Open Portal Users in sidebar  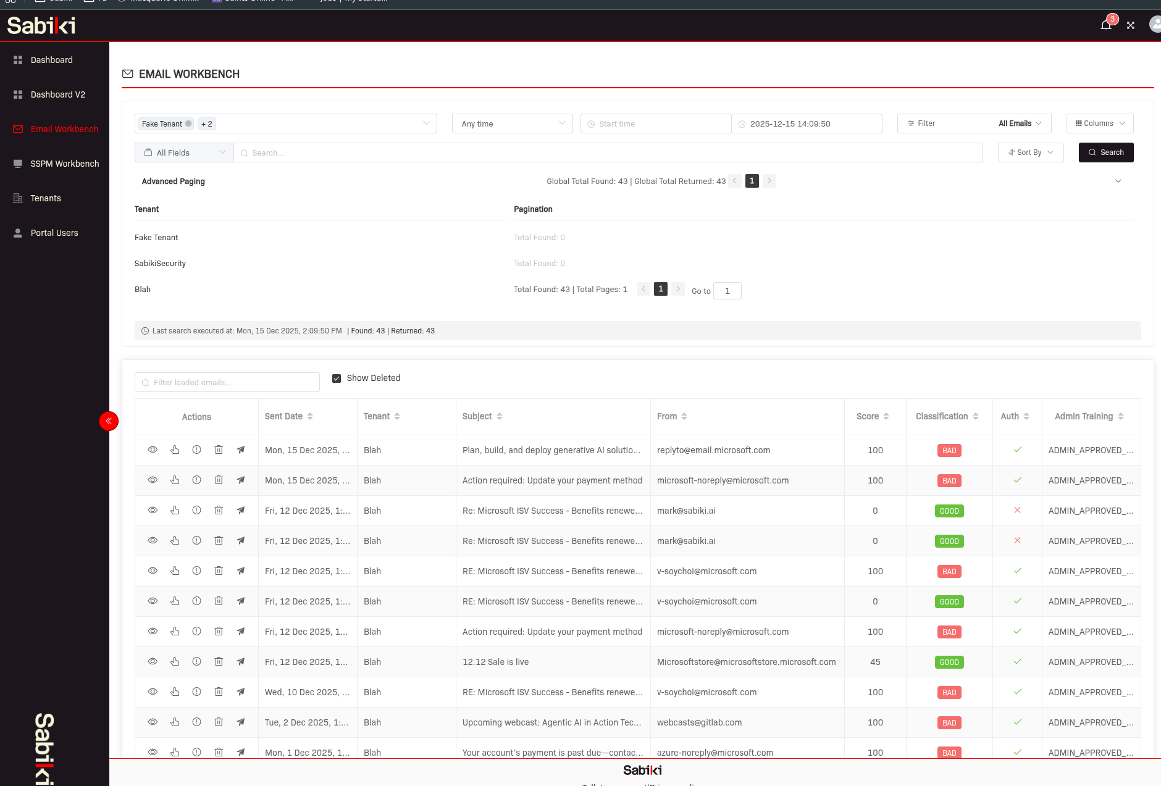54,233
